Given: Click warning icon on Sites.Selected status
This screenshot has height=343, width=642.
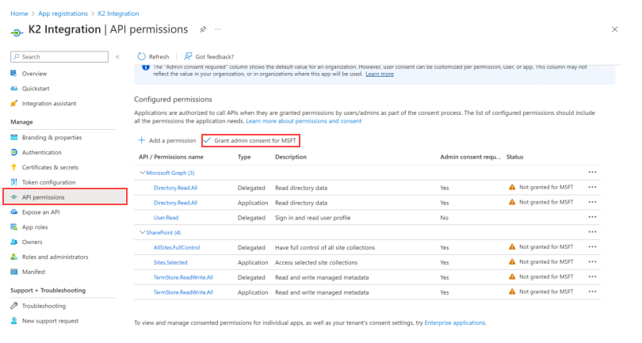Looking at the screenshot, I should pos(512,262).
